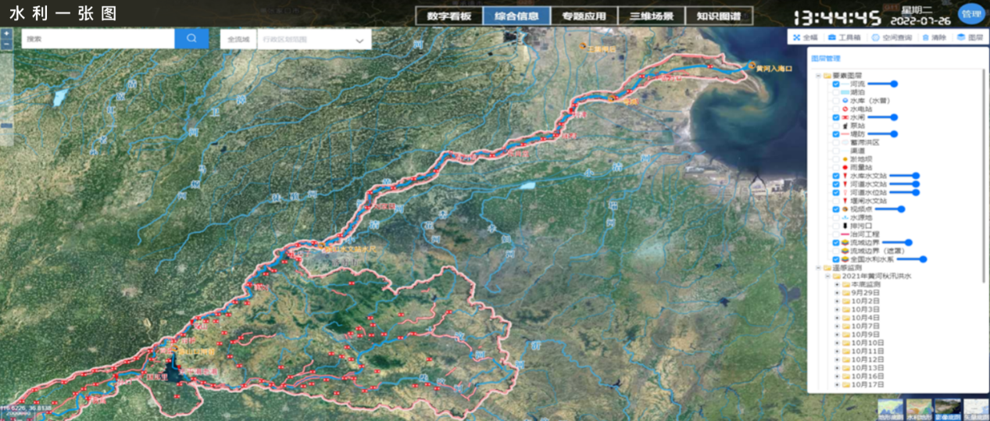This screenshot has width=990, height=421.
Task: Switch to the 数字看板 tab
Action: [448, 16]
